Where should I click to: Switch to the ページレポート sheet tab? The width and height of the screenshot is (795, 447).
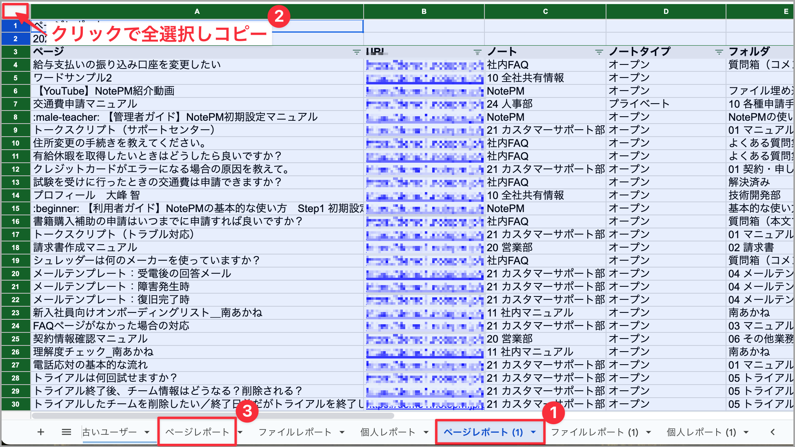[x=197, y=432]
